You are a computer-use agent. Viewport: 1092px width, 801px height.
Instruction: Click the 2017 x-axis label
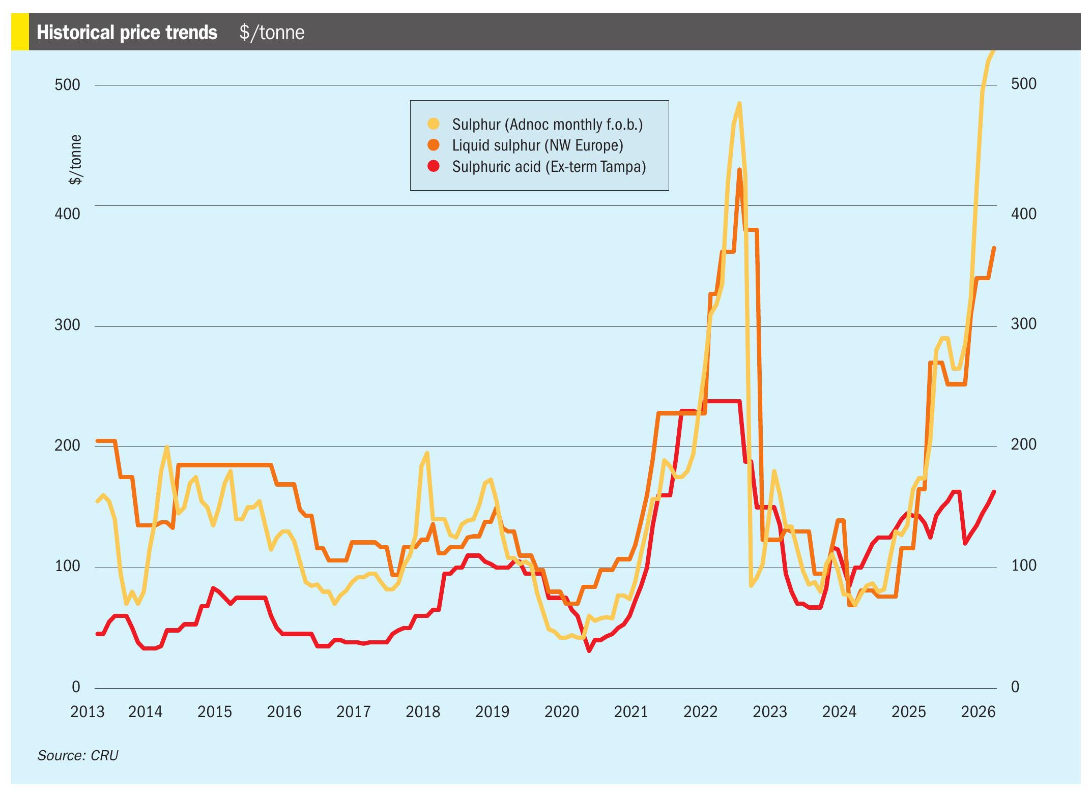point(353,711)
